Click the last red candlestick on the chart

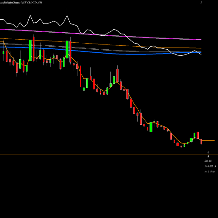coord(201,142)
